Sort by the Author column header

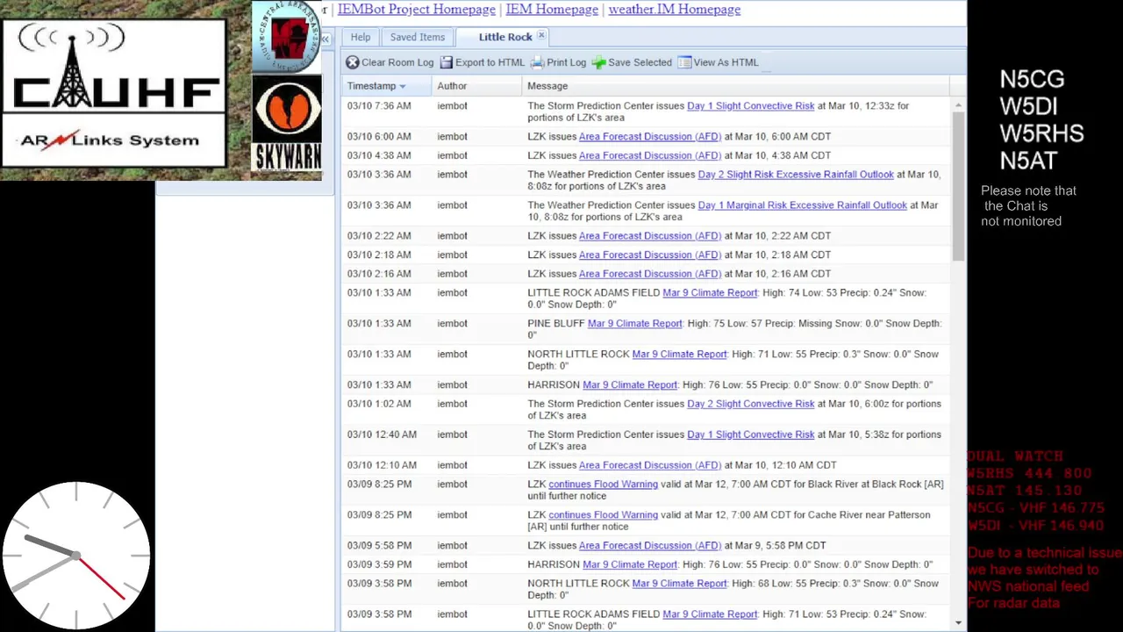click(477, 86)
